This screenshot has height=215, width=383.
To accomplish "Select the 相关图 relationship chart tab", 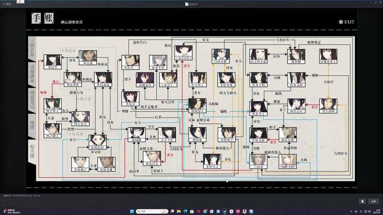I will [x=32, y=151].
